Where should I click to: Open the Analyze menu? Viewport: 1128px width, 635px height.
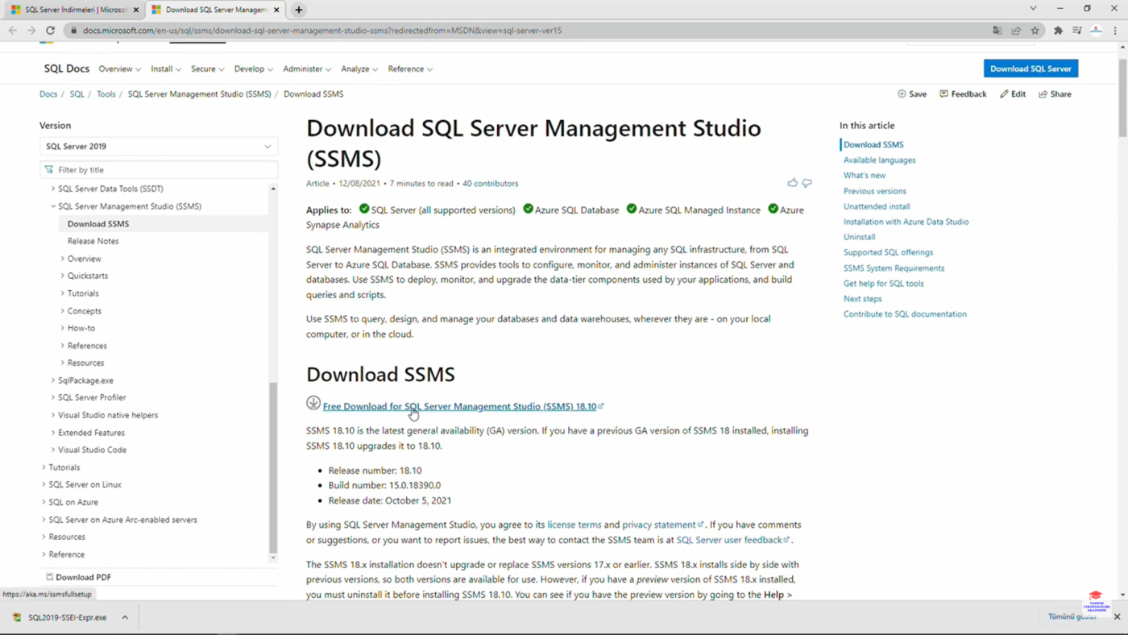[x=359, y=69]
